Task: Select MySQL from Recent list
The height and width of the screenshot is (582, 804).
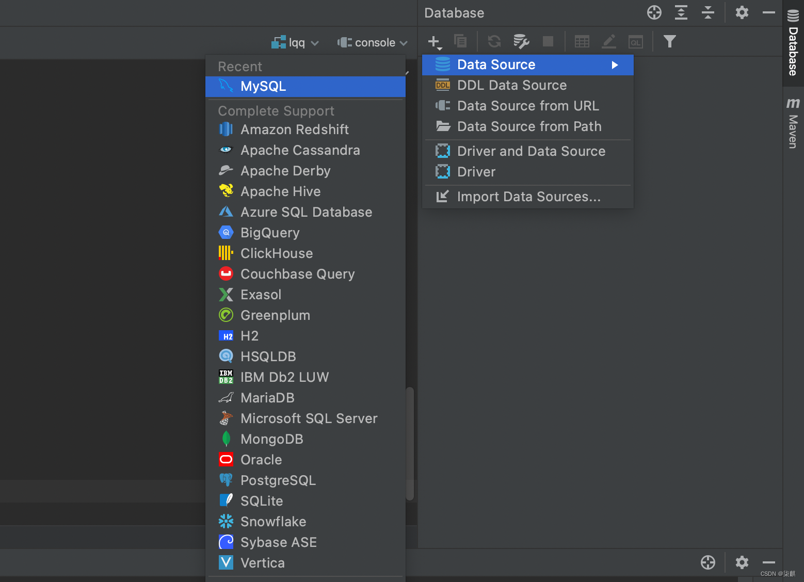Action: [x=305, y=86]
